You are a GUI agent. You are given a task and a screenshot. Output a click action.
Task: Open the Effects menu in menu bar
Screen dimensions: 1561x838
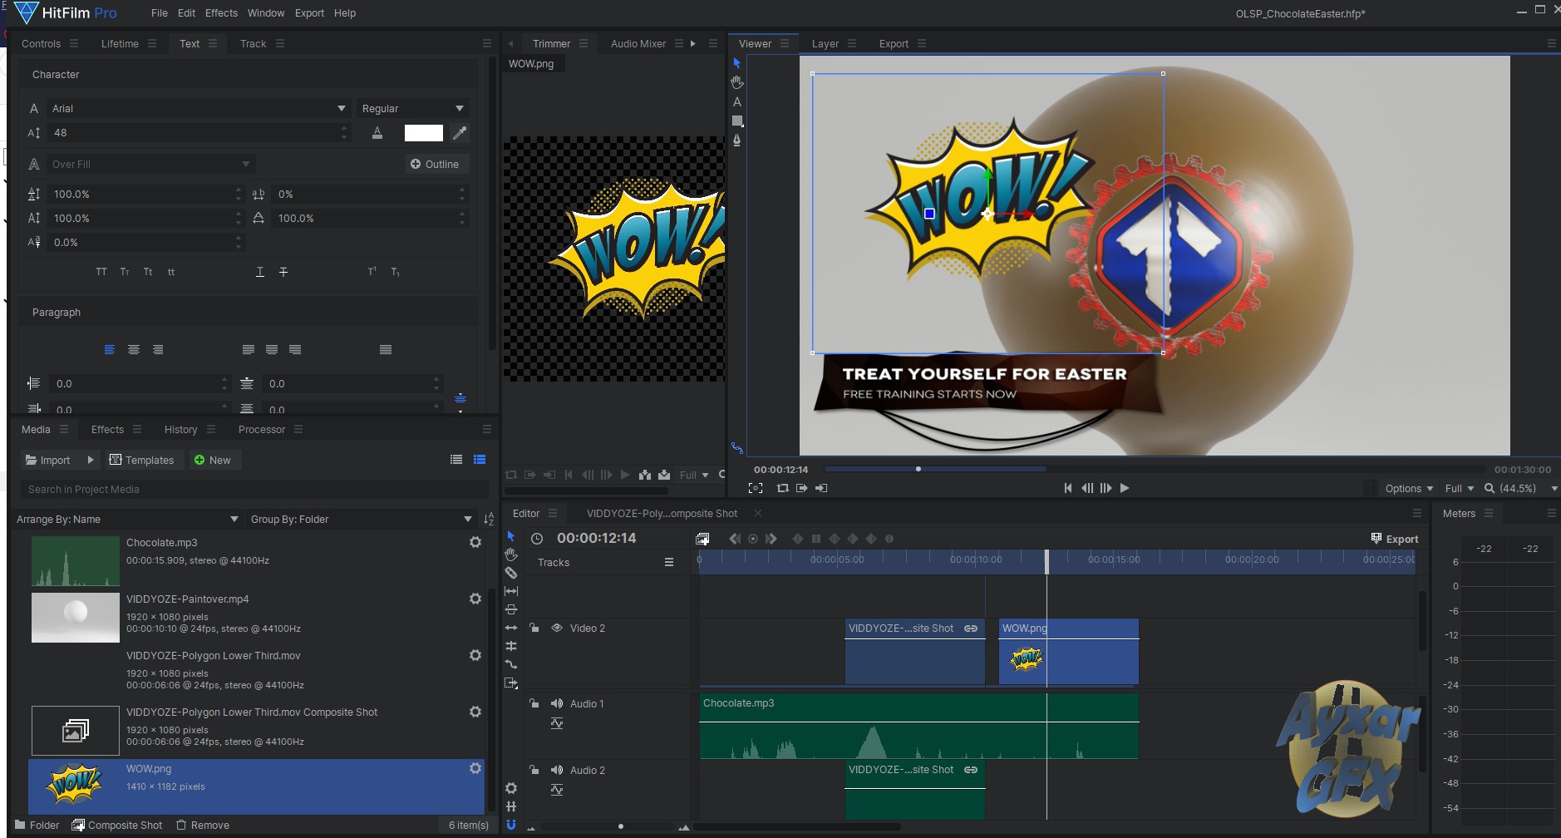221,13
